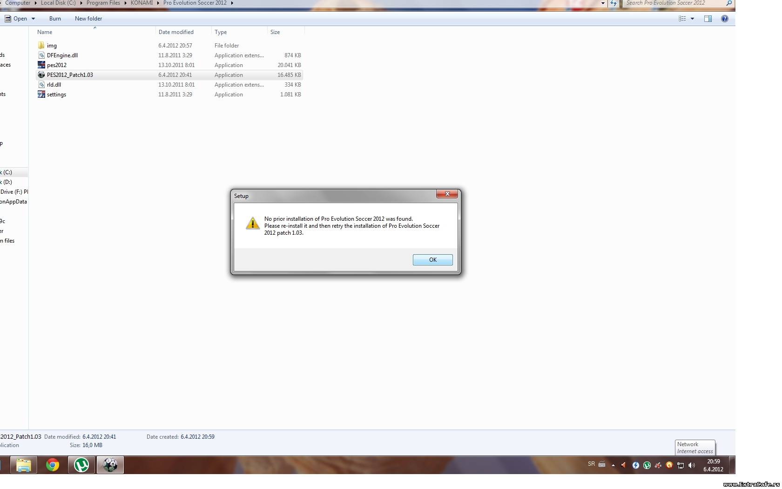Click the Open toolbar button
This screenshot has height=489, width=782.
tap(16, 19)
